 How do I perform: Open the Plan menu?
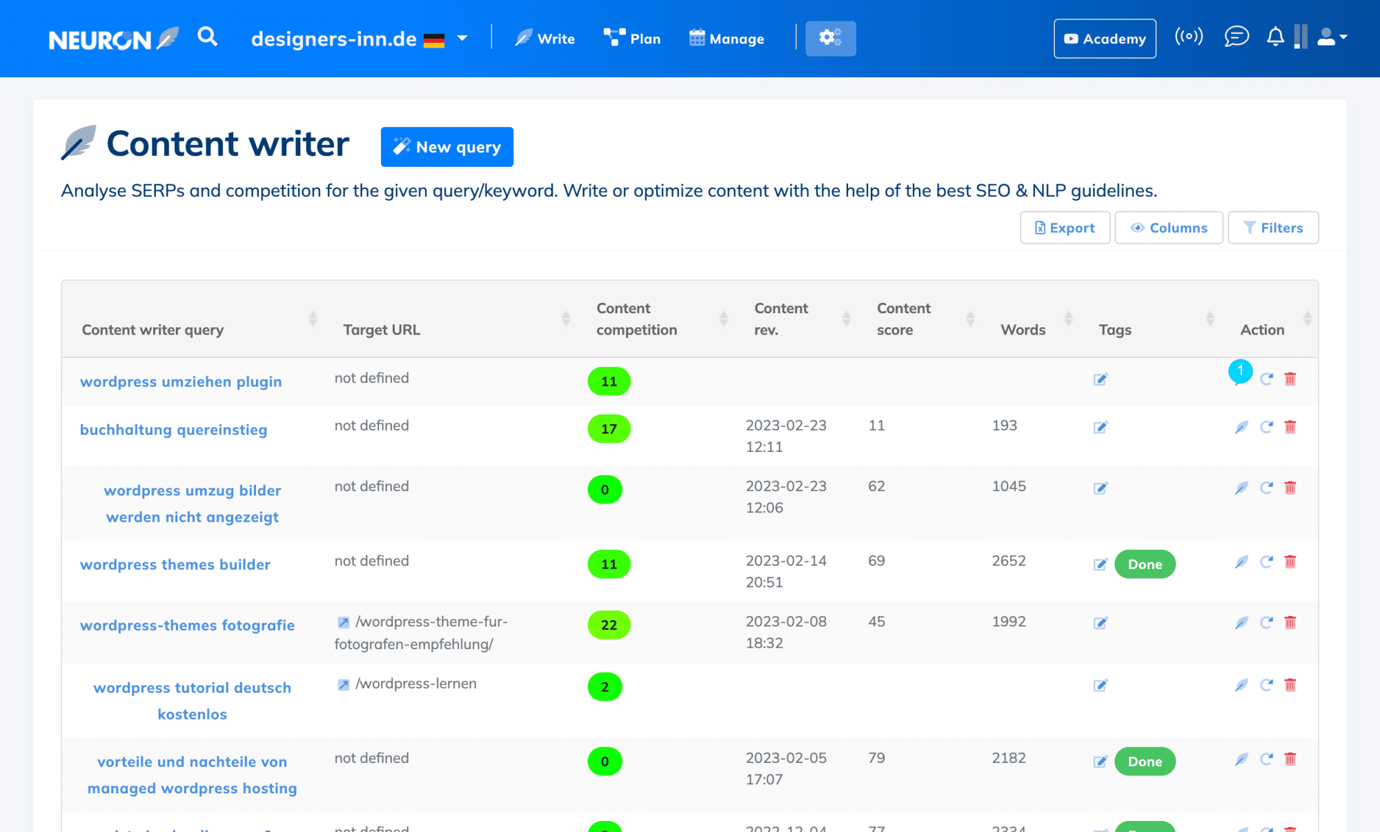point(632,39)
